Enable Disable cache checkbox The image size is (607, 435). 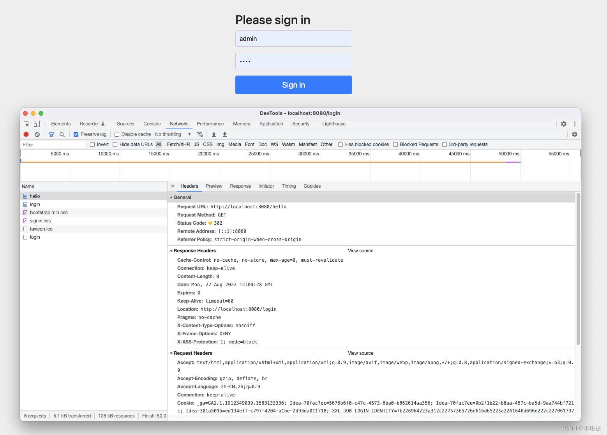pos(117,134)
